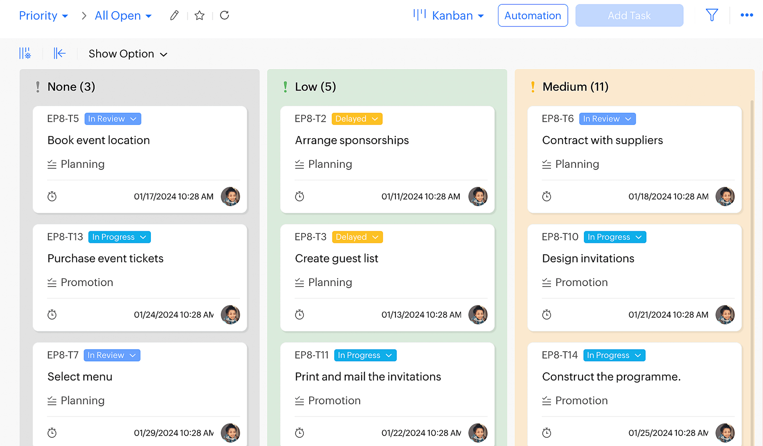Open the three-dot more options menu
Image resolution: width=763 pixels, height=446 pixels.
point(747,16)
